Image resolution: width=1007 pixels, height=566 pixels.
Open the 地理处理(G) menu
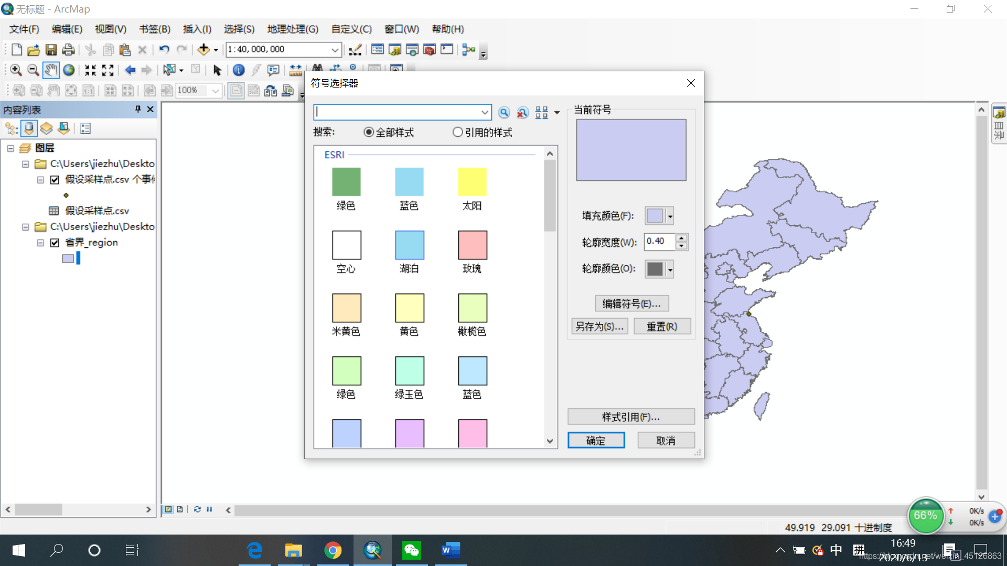point(292,29)
